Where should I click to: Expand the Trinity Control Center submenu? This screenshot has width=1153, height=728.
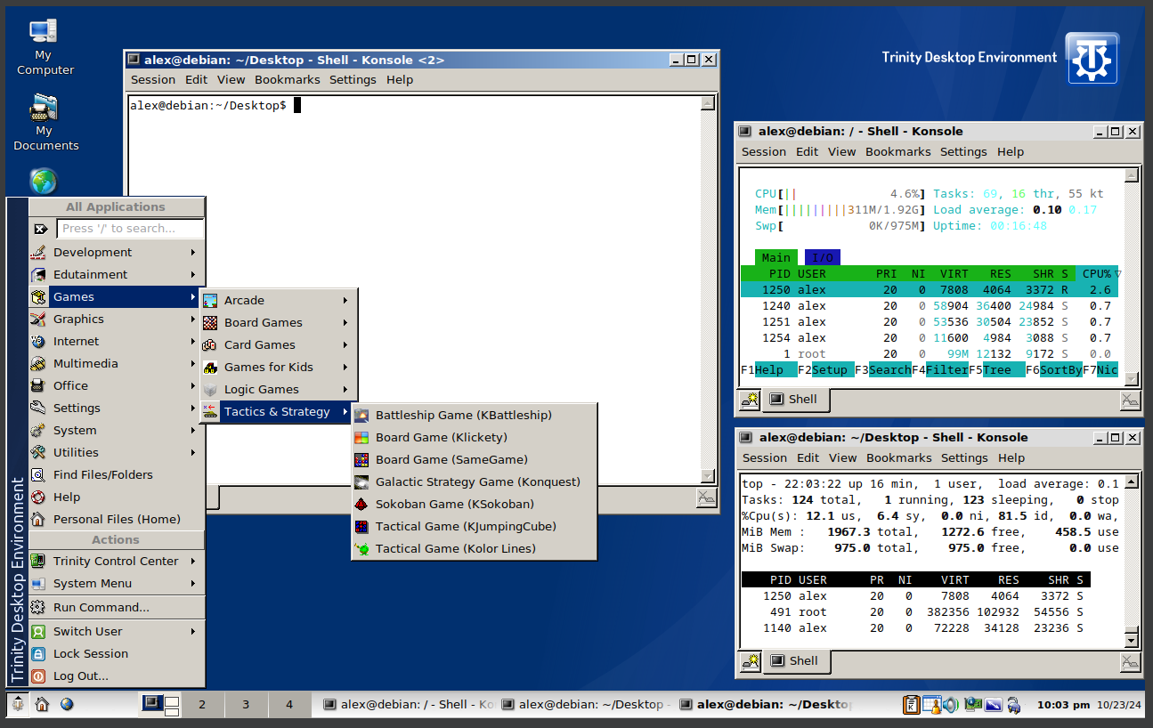[114, 561]
